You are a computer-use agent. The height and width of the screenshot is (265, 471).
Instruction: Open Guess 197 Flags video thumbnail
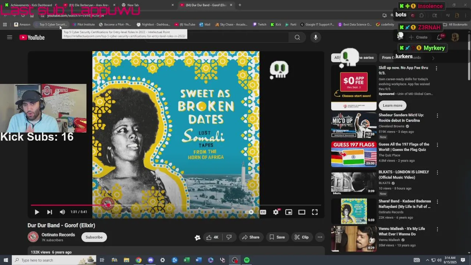click(354, 154)
